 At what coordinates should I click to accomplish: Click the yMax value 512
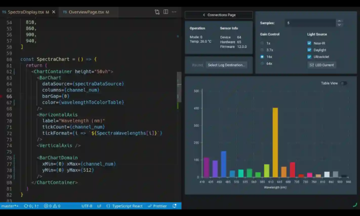87,170
